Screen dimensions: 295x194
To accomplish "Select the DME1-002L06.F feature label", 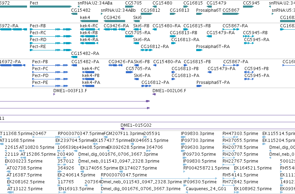I will coord(169,91).
